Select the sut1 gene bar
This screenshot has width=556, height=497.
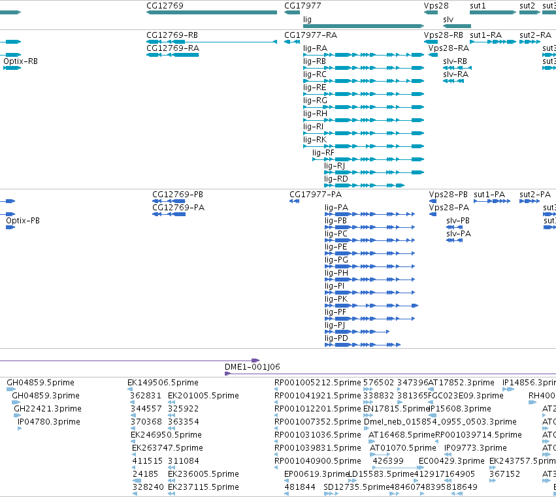click(493, 12)
